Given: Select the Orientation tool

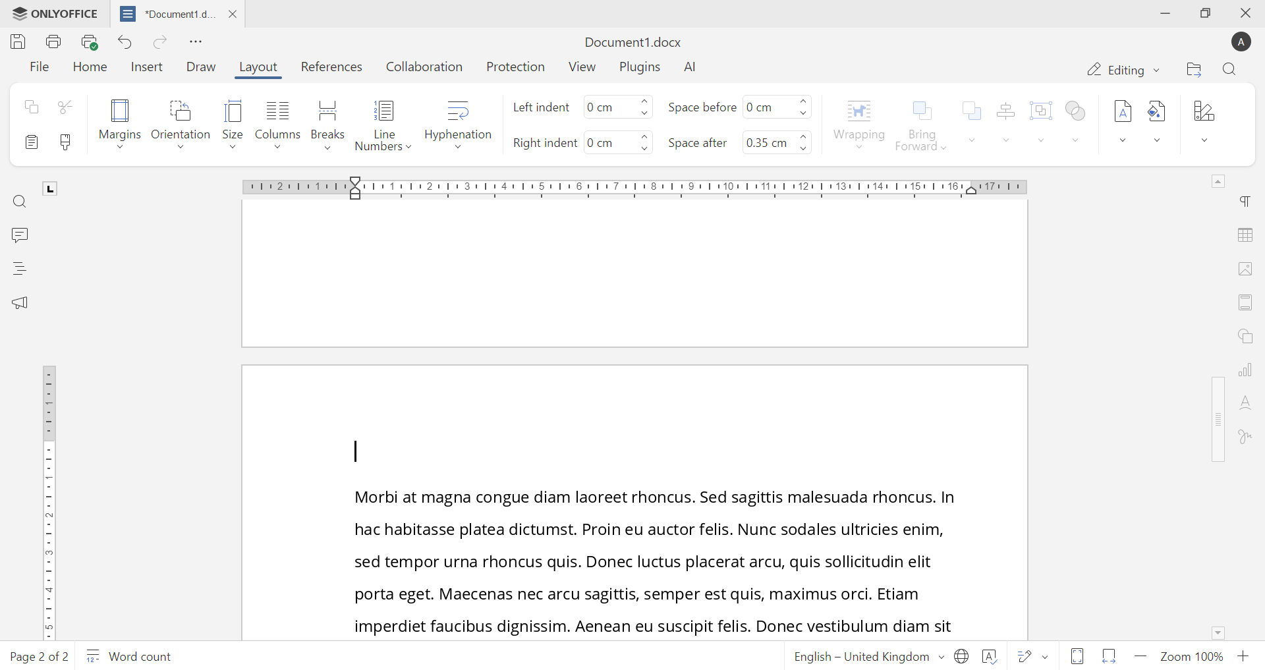Looking at the screenshot, I should click(x=181, y=124).
